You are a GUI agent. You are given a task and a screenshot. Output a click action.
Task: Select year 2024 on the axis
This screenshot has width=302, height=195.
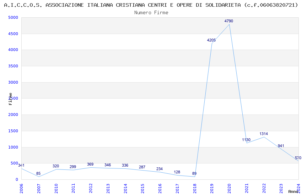tap(299, 188)
